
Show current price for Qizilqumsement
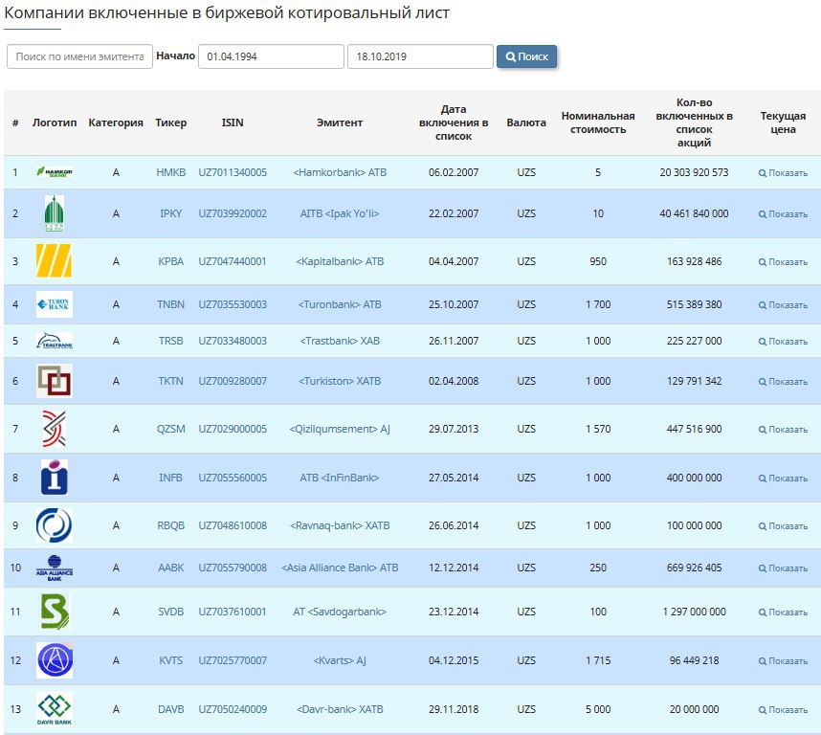(784, 430)
